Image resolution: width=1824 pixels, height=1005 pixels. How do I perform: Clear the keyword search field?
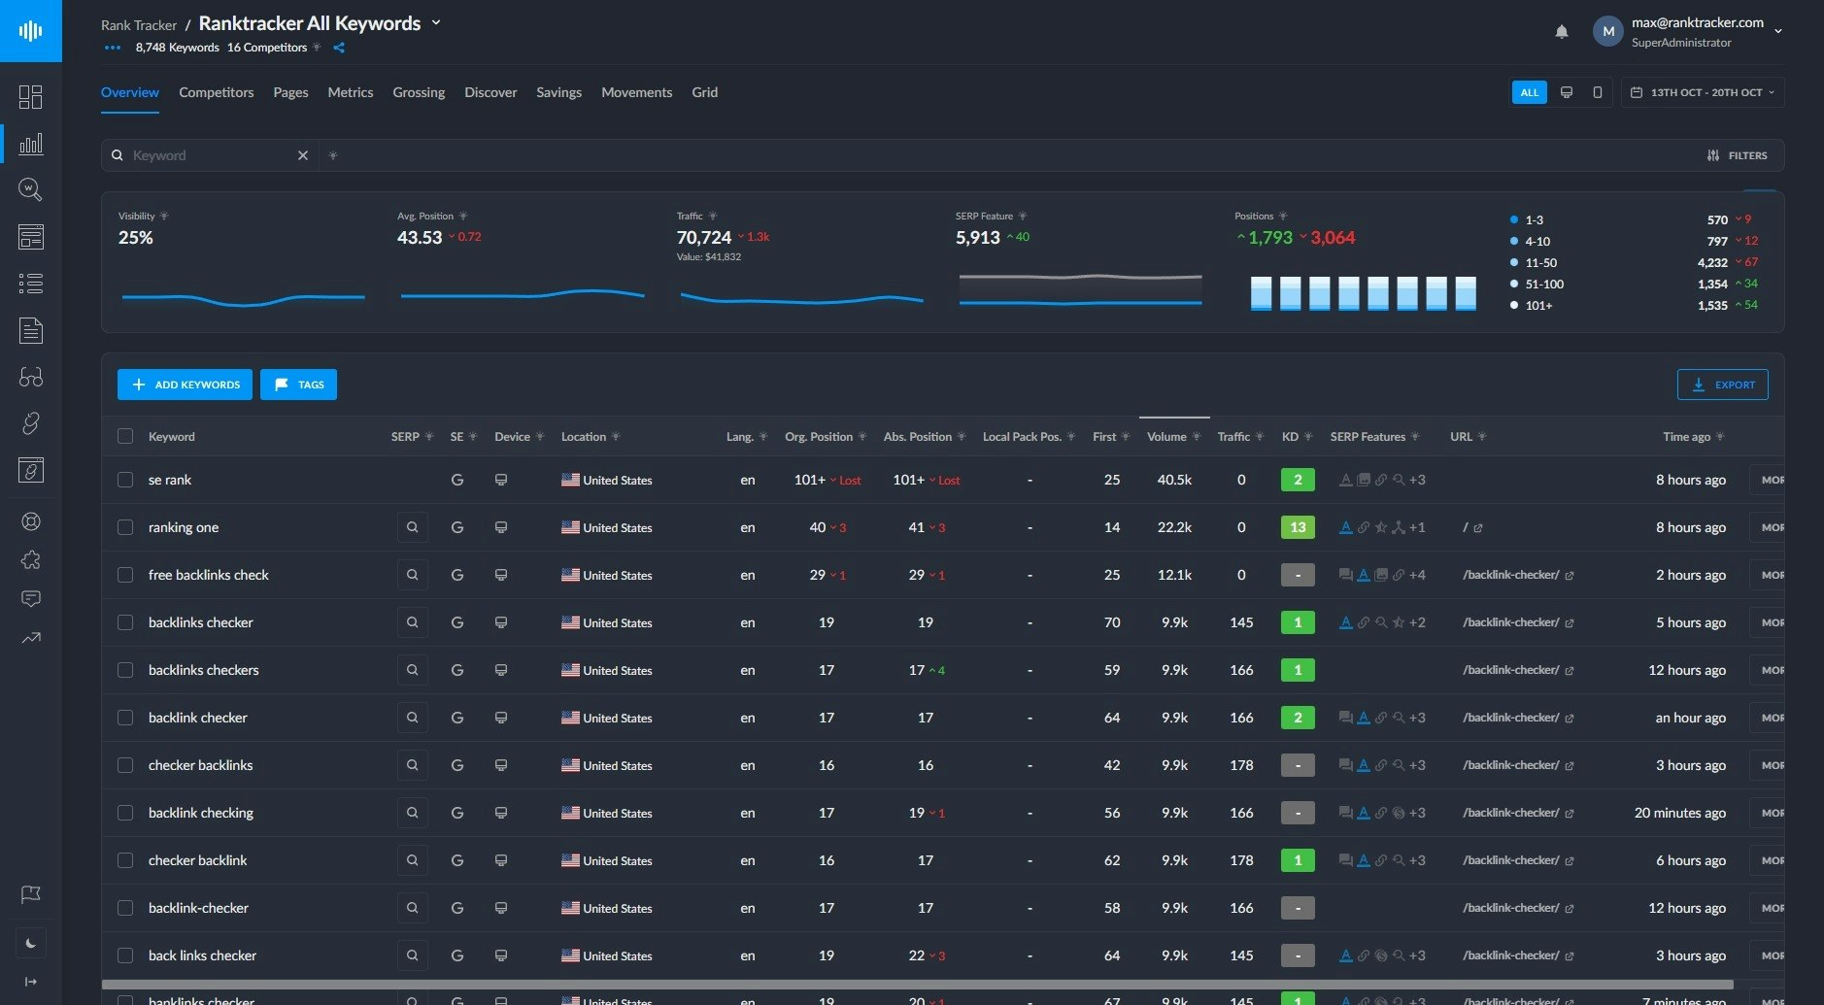(x=303, y=155)
